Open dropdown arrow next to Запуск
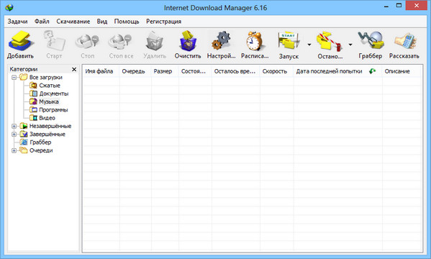Screen dimensions: 431x259 (309, 45)
